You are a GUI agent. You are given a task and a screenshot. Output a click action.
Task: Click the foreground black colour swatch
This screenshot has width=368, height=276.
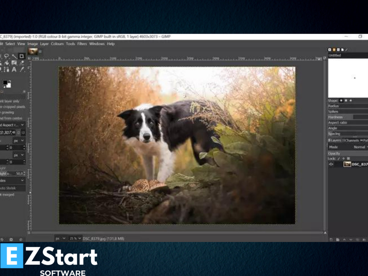pos(5,82)
